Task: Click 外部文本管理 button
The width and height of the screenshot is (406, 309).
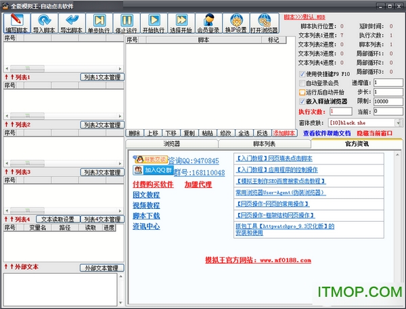Action: coord(101,268)
